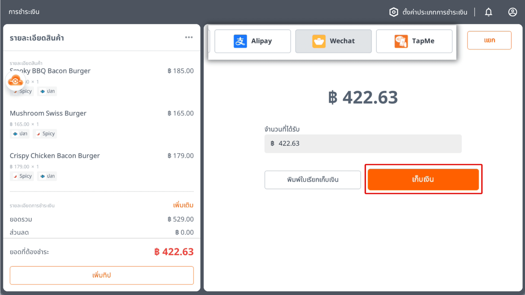Click the orange cloud sync icon
Image resolution: width=525 pixels, height=295 pixels.
coord(15,81)
